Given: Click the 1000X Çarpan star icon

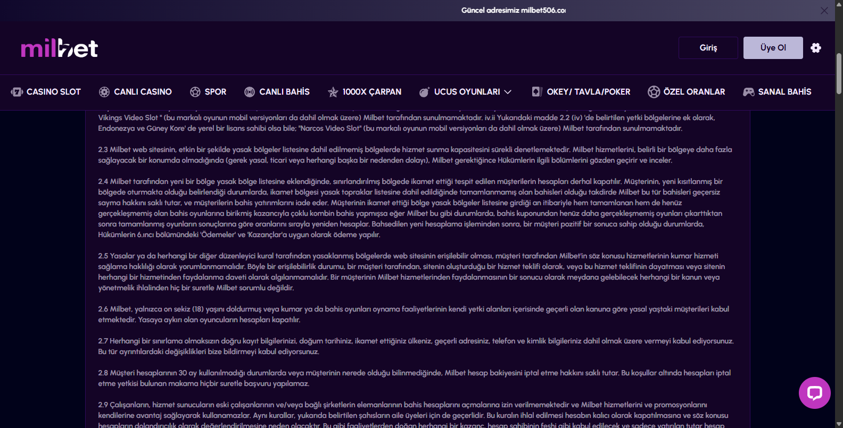Looking at the screenshot, I should pyautogui.click(x=333, y=92).
